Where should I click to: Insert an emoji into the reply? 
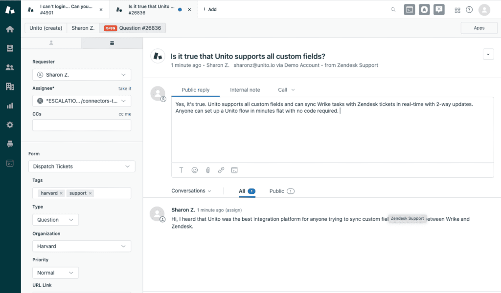[x=194, y=170]
